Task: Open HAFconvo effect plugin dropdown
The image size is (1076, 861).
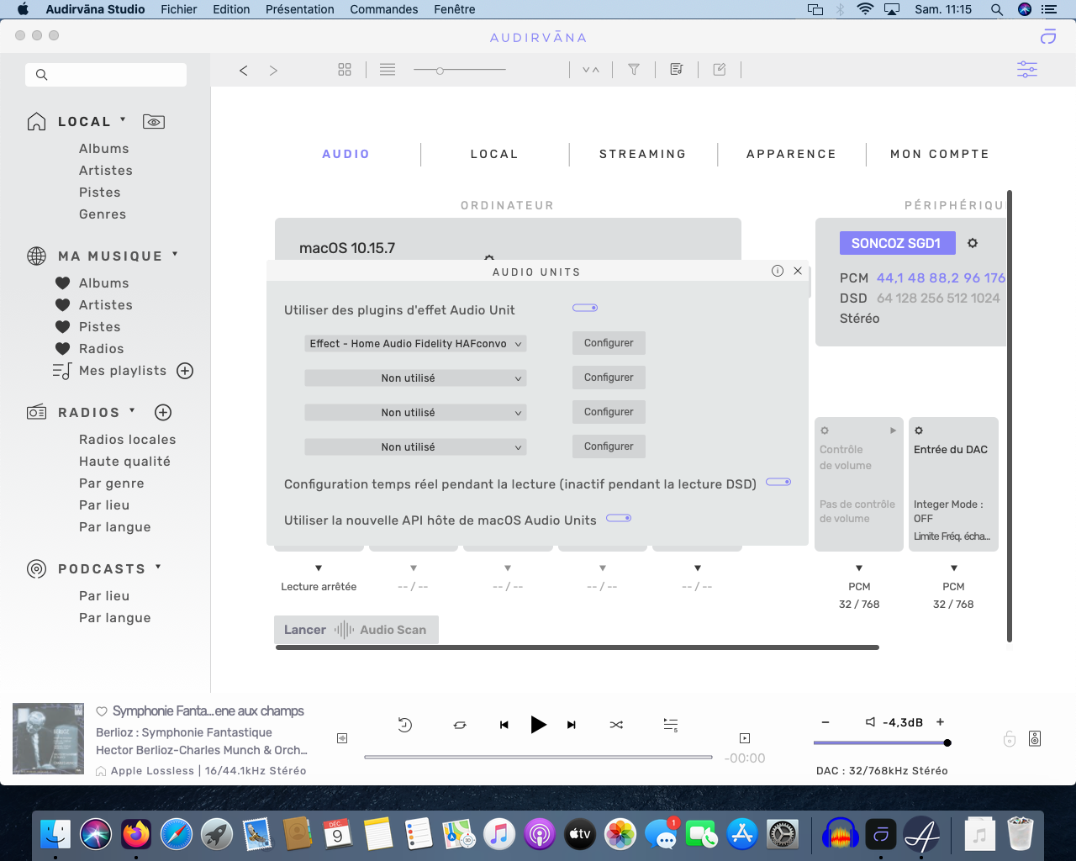Action: (415, 344)
